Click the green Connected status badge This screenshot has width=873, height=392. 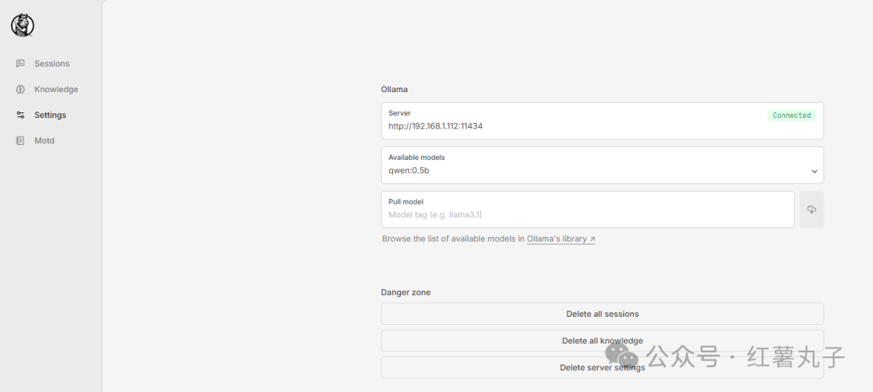(x=791, y=116)
